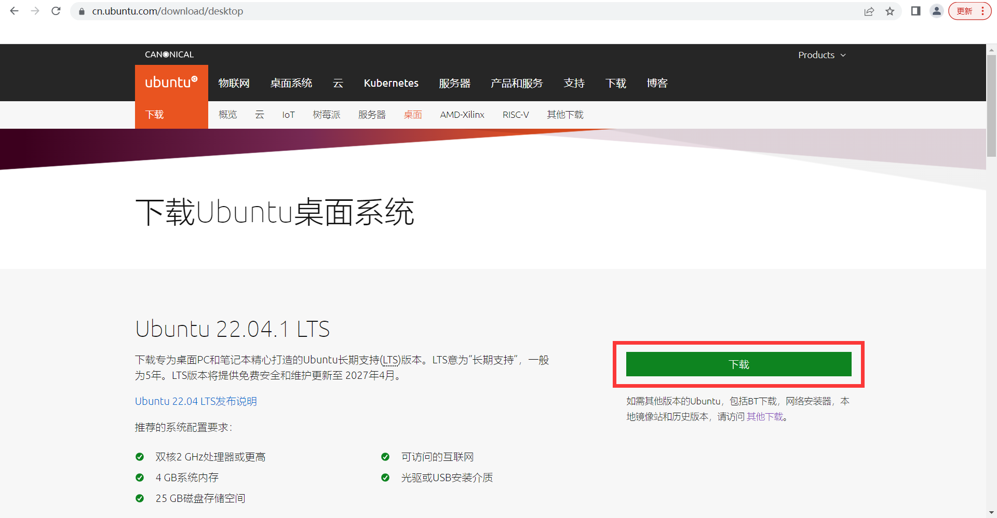Click the 其他下载 link in description
Viewport: 997px width, 518px height.
(x=765, y=416)
